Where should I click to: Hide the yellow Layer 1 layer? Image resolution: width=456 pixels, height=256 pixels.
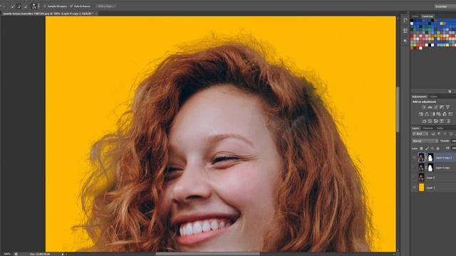[x=414, y=188]
